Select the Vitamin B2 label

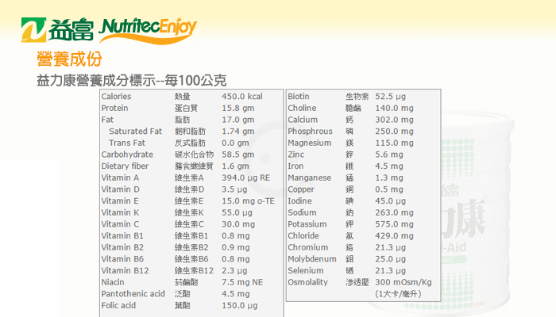(122, 247)
